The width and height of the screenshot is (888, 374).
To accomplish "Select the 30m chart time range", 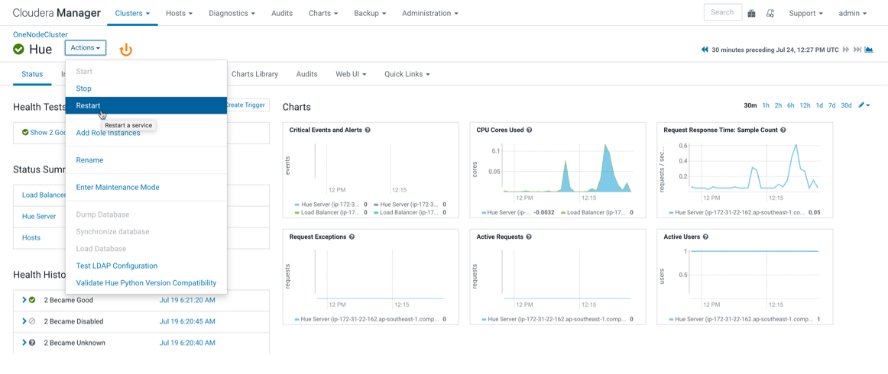I will tap(750, 105).
